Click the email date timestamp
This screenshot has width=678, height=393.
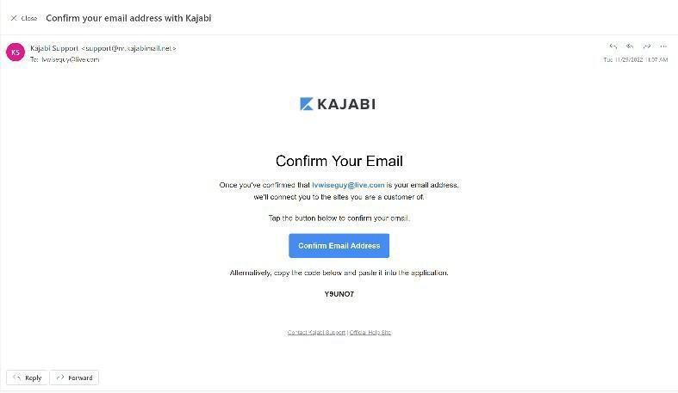point(635,60)
